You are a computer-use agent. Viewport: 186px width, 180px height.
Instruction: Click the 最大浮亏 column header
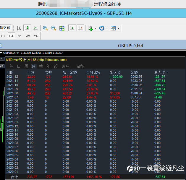(x=161, y=72)
